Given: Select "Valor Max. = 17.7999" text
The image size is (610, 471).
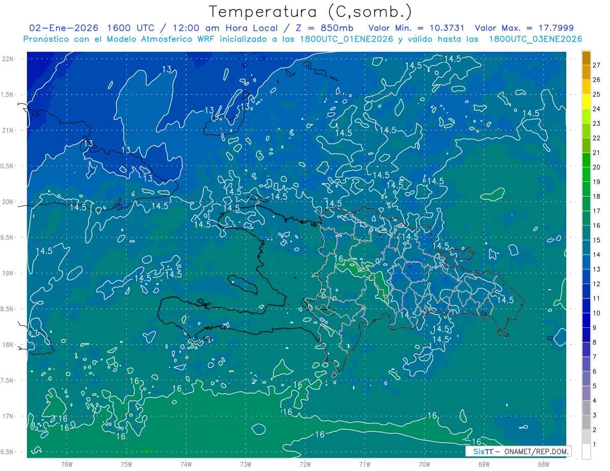Looking at the screenshot, I should (524, 28).
